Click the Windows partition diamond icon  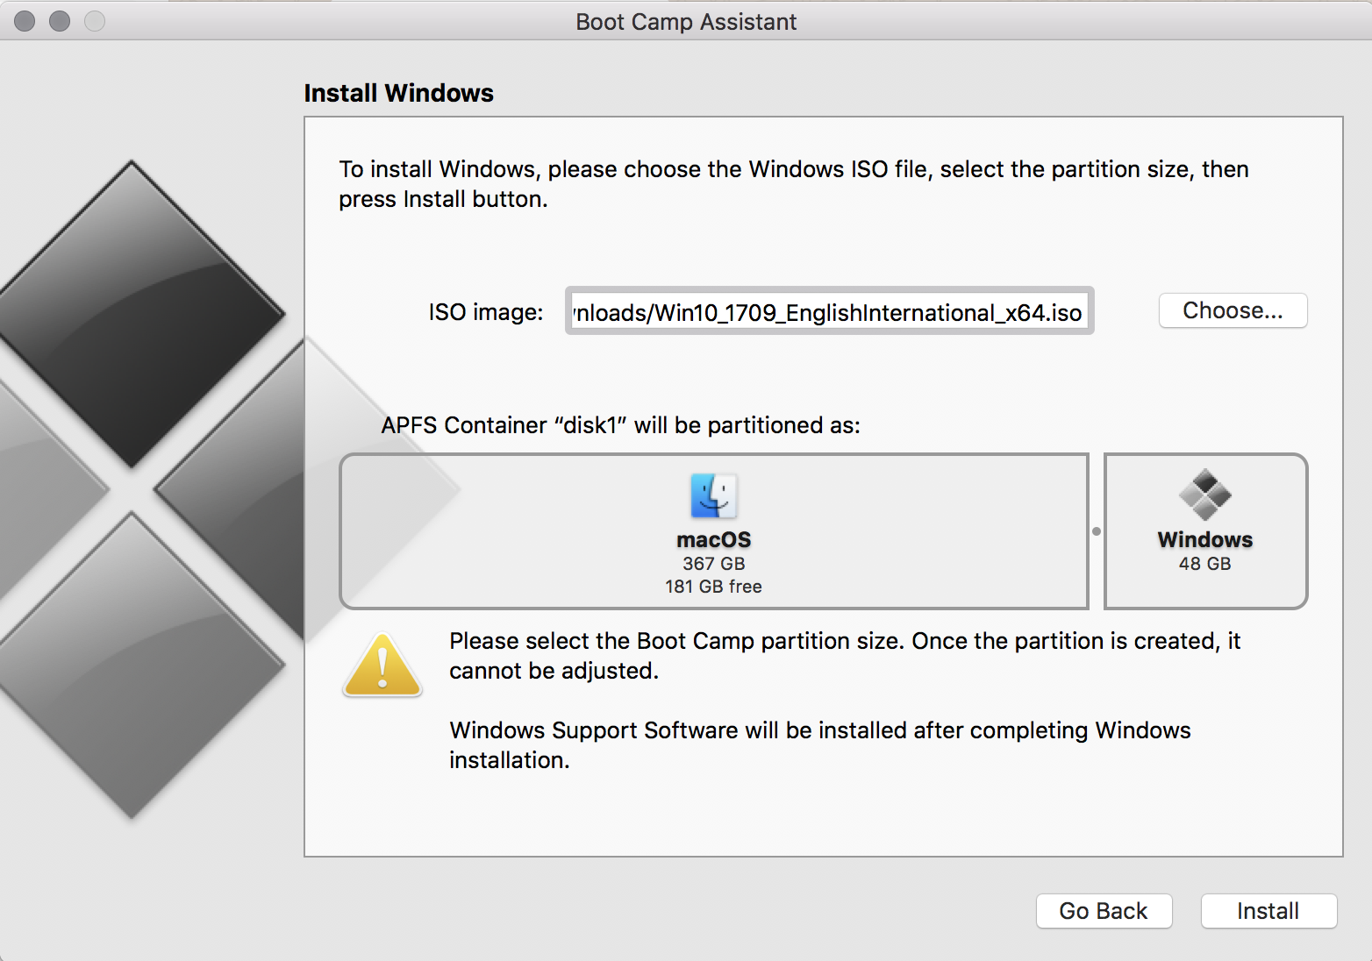coord(1205,495)
